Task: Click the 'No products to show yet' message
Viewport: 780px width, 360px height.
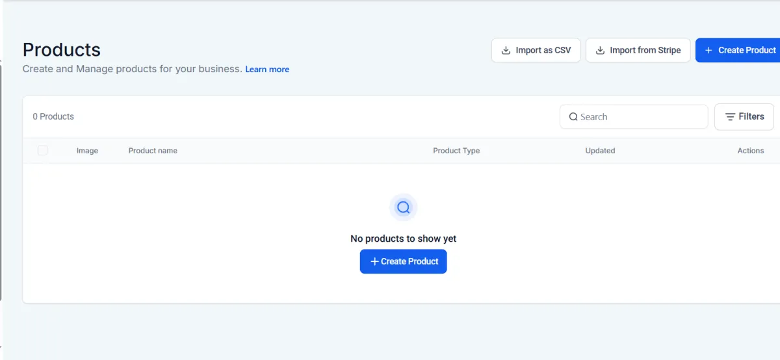Action: point(403,238)
